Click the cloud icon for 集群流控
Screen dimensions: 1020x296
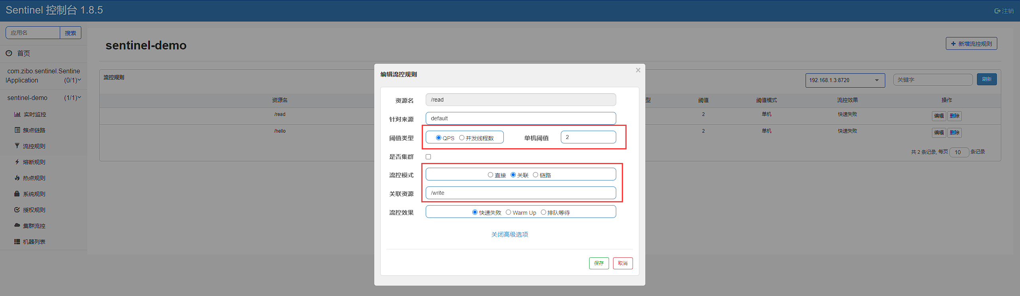pos(17,225)
